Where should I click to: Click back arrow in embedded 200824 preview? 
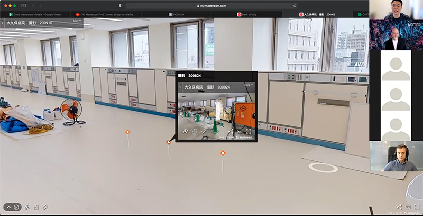tap(180, 87)
